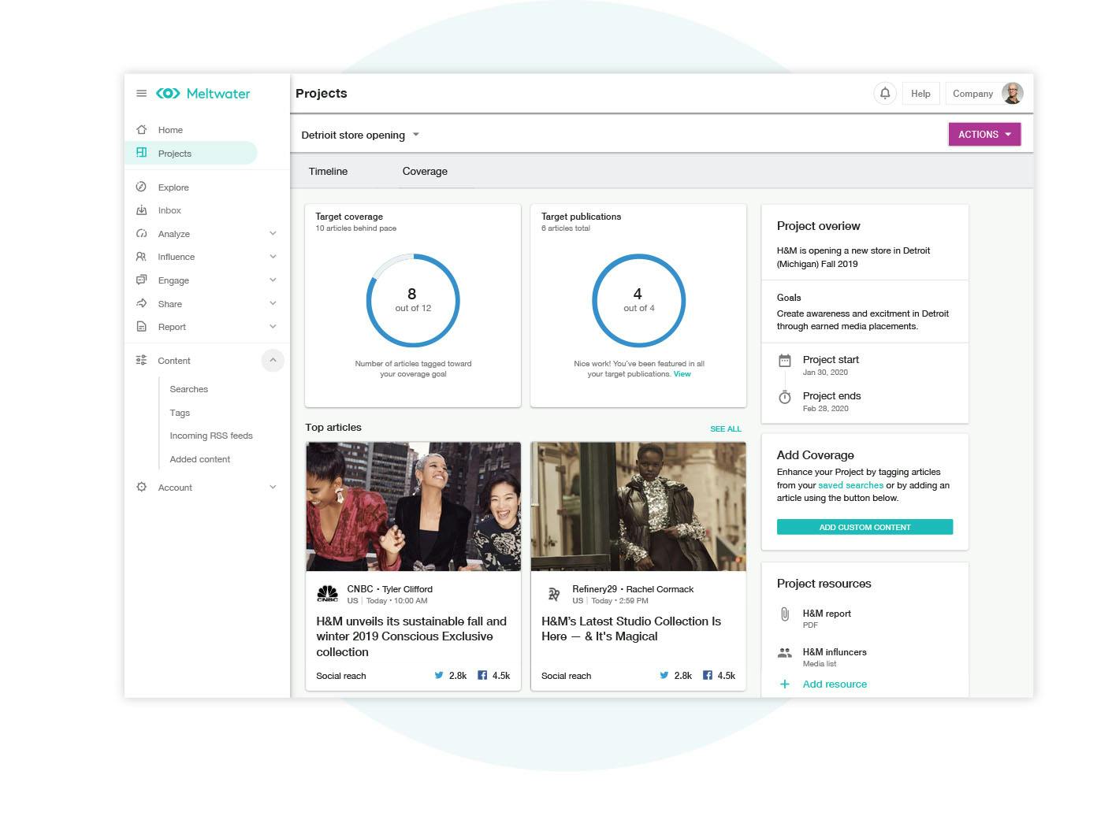This screenshot has width=1097, height=816.
Task: Expand the Report menu chevron
Action: coord(273,326)
